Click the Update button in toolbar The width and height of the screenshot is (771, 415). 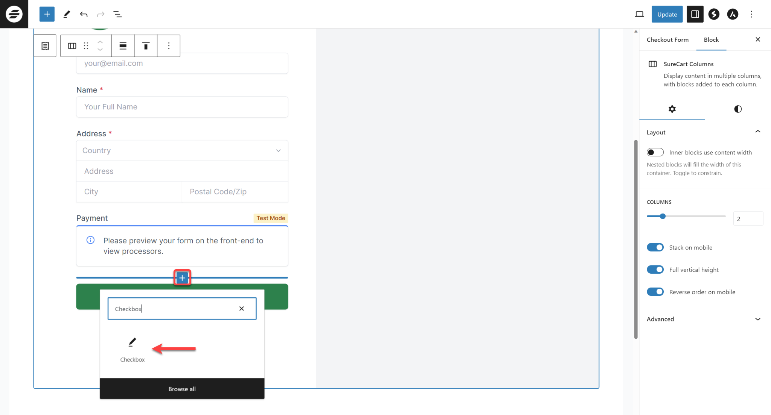coord(667,14)
